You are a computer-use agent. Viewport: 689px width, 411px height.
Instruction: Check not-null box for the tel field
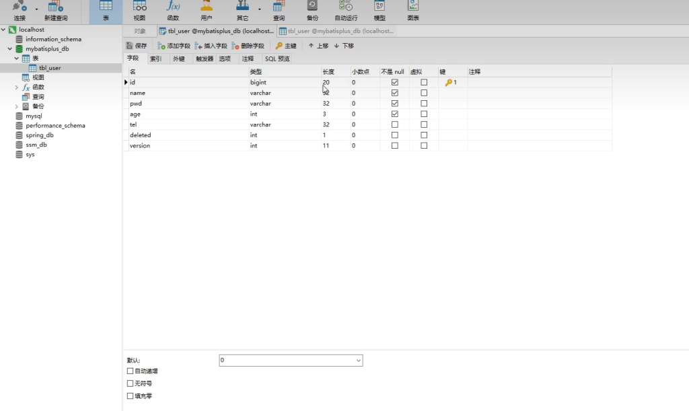(395, 124)
